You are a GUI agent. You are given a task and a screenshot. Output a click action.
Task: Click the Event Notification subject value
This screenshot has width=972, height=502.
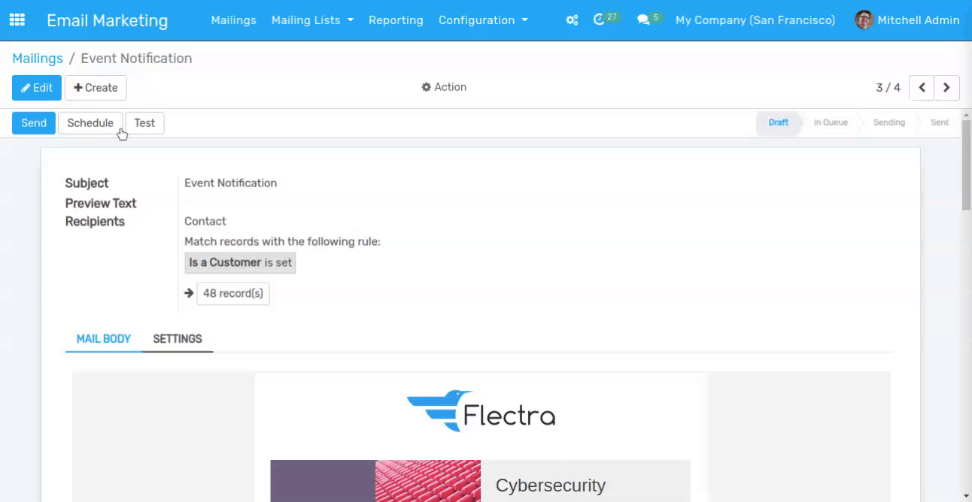231,183
